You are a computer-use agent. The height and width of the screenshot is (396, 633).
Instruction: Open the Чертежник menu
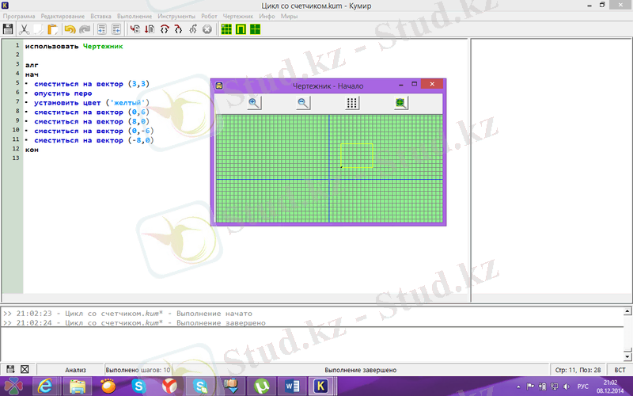point(238,16)
